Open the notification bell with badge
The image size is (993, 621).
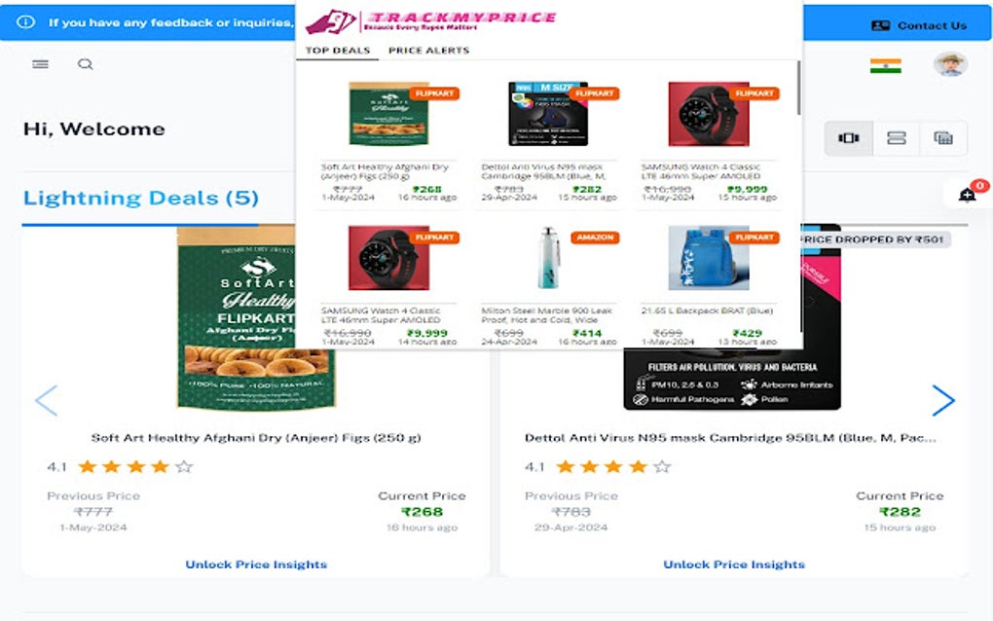click(x=967, y=195)
